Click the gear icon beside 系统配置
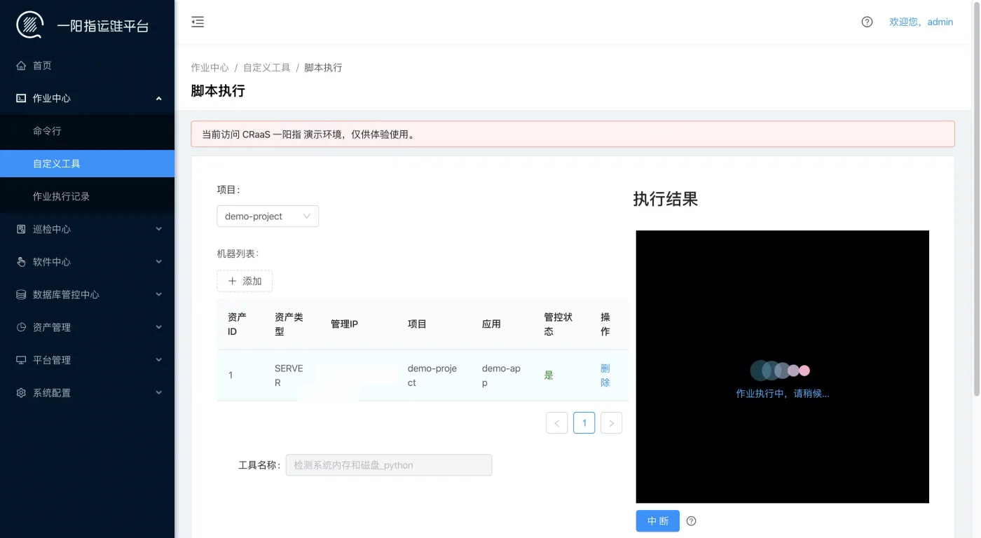The height and width of the screenshot is (538, 981). pos(21,393)
